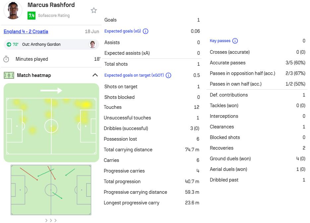Open the Expected goals on target (xGOT) link

(134, 75)
